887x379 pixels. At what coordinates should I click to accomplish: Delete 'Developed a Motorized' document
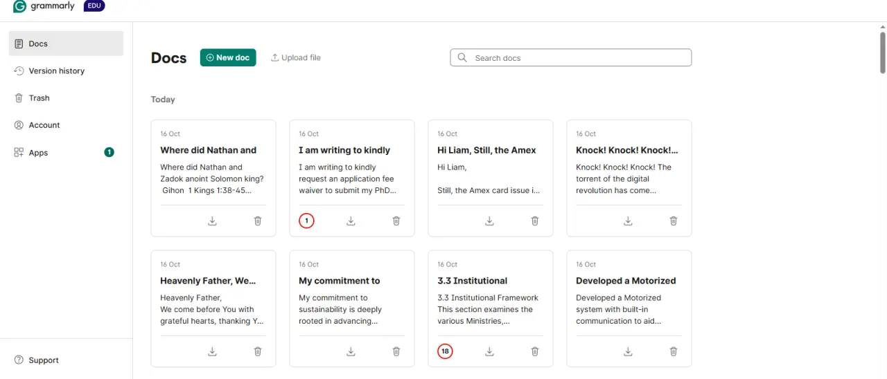[674, 351]
